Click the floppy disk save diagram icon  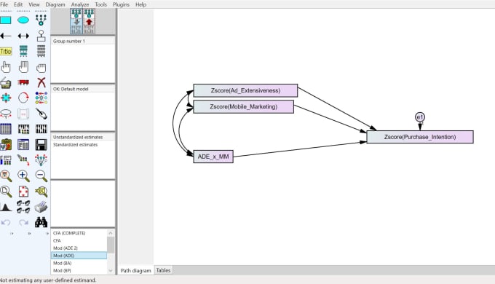point(41,145)
